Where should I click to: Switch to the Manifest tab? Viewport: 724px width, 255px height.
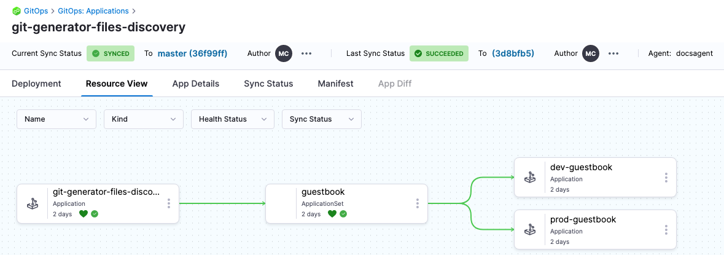click(335, 84)
